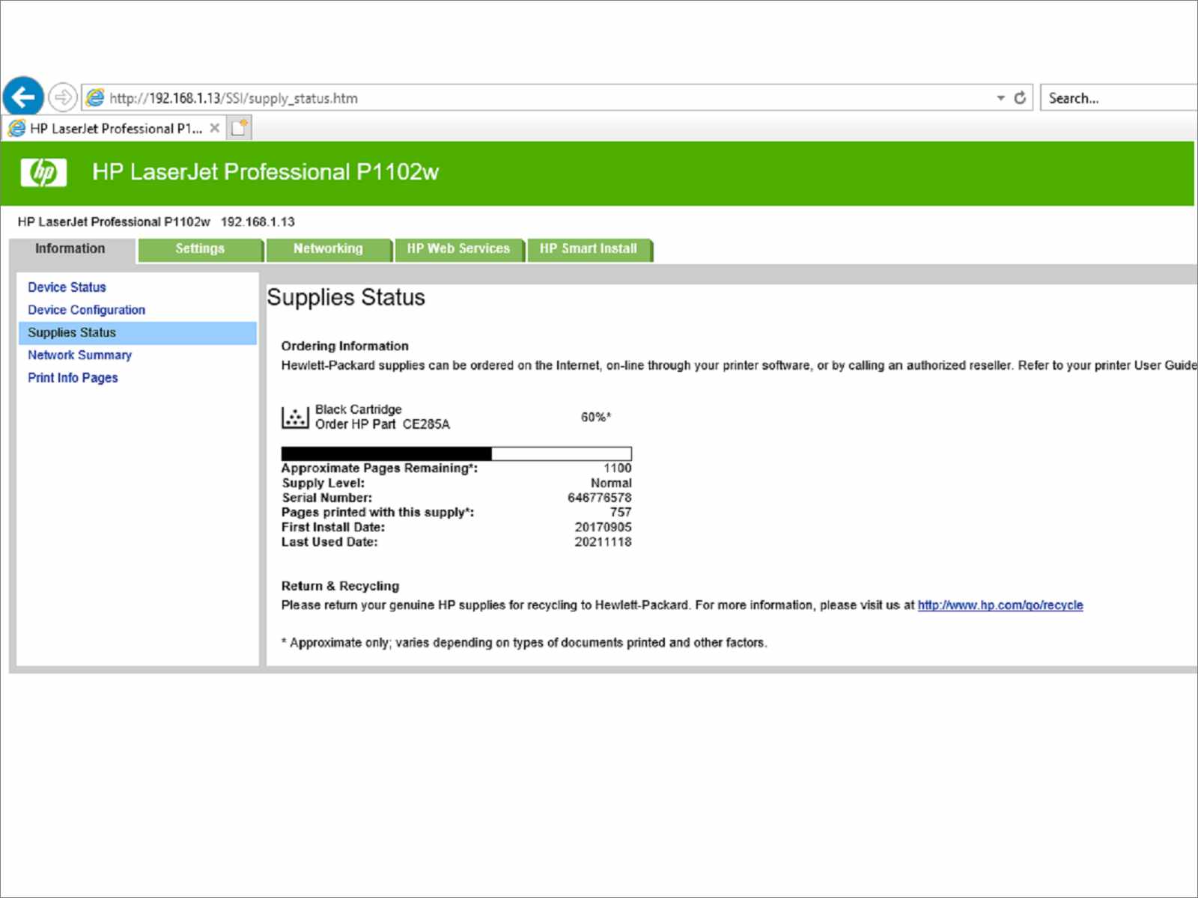Click the 'Ordering Information' heading
1198x898 pixels.
pyautogui.click(x=345, y=346)
